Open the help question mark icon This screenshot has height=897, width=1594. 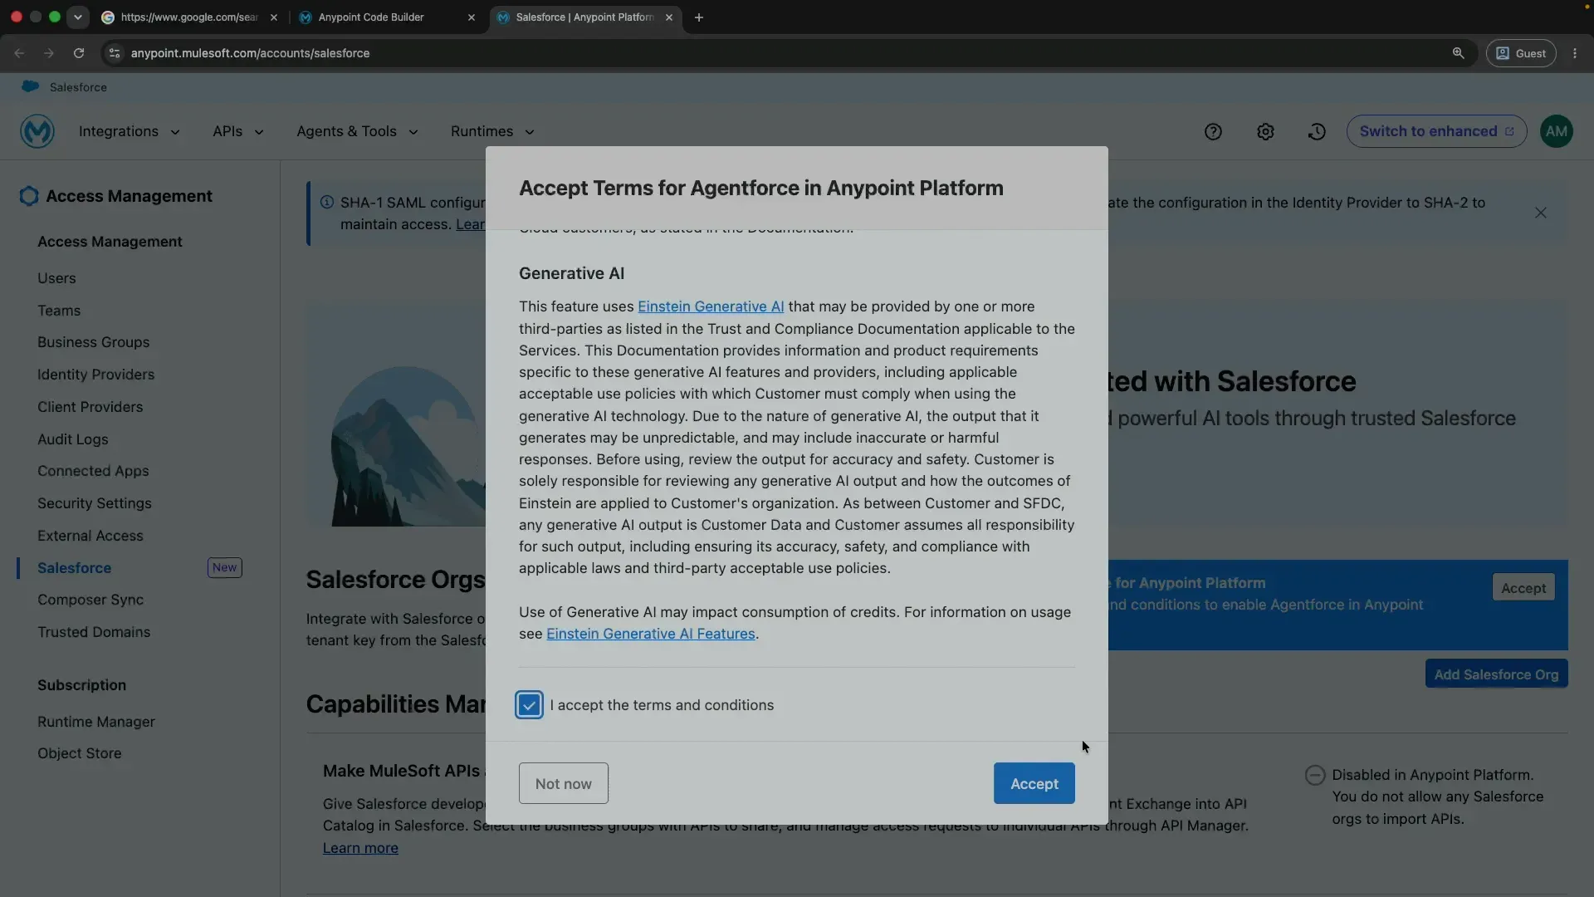(1213, 131)
